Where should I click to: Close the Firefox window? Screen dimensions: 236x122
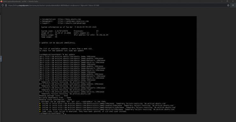point(233,1)
